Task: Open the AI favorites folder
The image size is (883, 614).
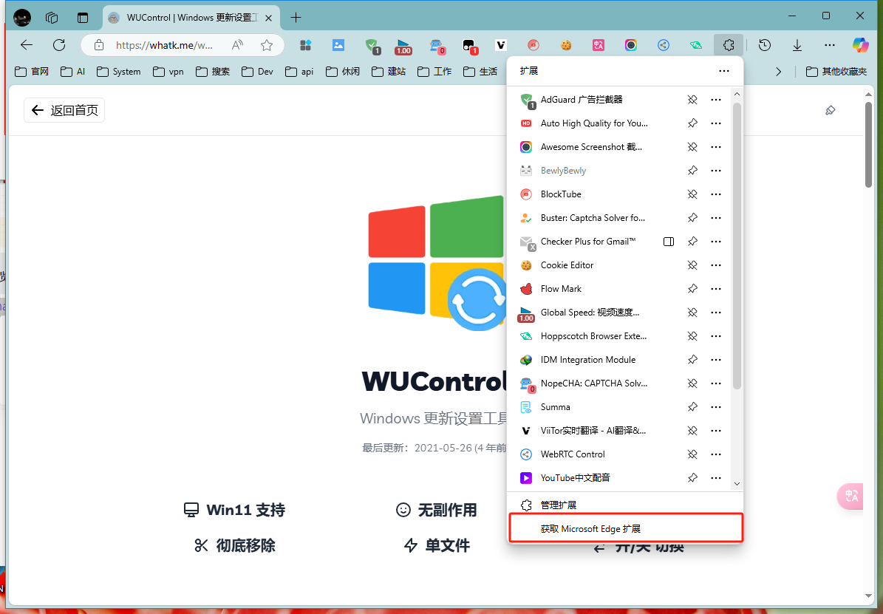Action: click(x=73, y=72)
